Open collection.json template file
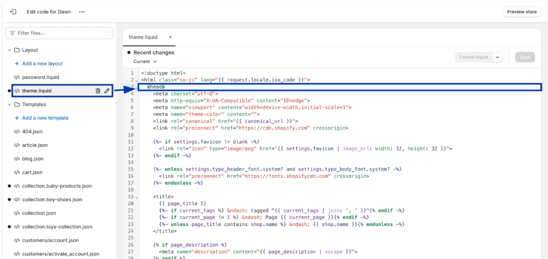548x259 pixels. tap(39, 213)
